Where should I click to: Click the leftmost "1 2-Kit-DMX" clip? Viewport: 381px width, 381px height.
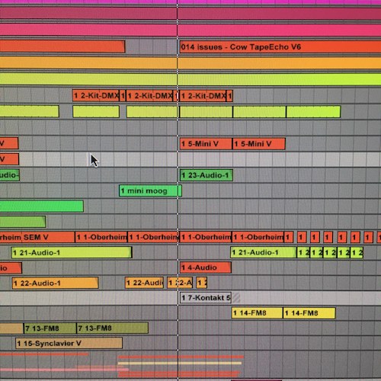(96, 96)
